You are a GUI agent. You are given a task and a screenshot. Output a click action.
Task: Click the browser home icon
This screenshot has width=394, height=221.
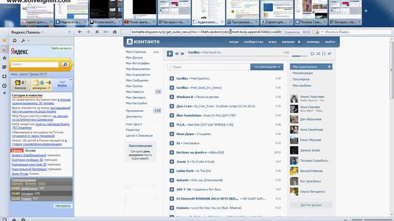(115, 32)
